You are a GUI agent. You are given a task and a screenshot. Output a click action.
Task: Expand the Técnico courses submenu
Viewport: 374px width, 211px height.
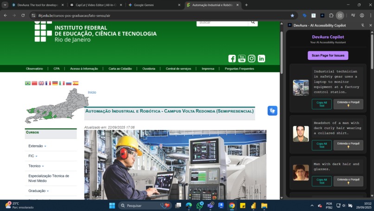tap(36, 166)
